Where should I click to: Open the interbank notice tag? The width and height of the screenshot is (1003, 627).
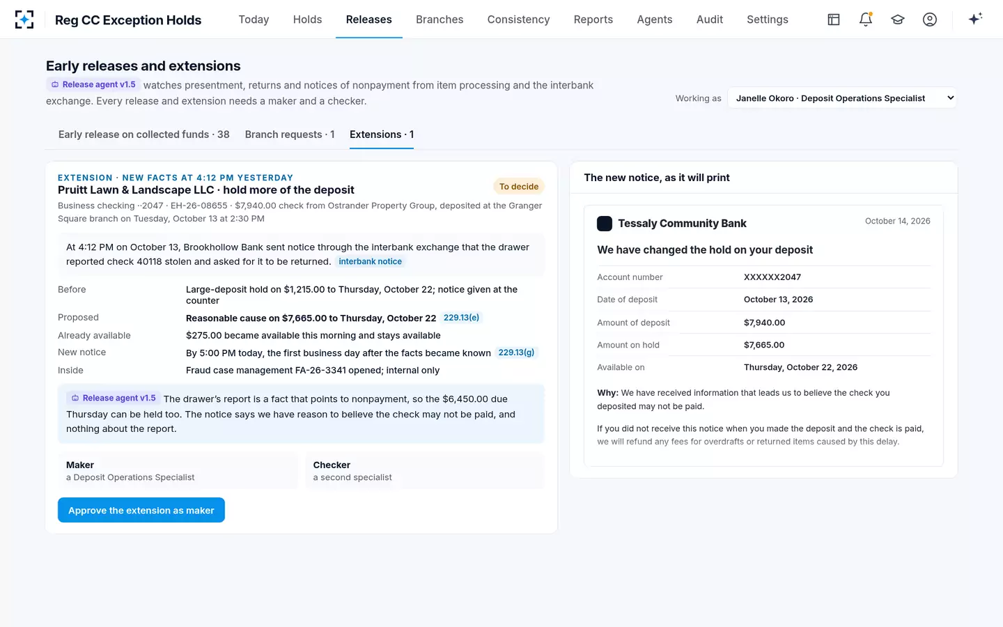tap(371, 261)
